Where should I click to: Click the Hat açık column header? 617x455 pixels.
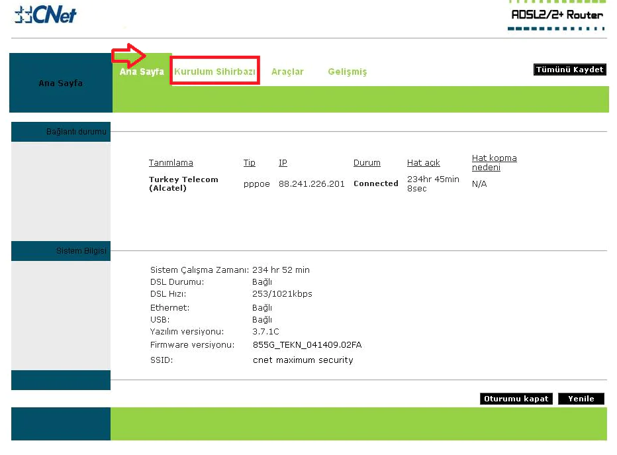point(424,162)
